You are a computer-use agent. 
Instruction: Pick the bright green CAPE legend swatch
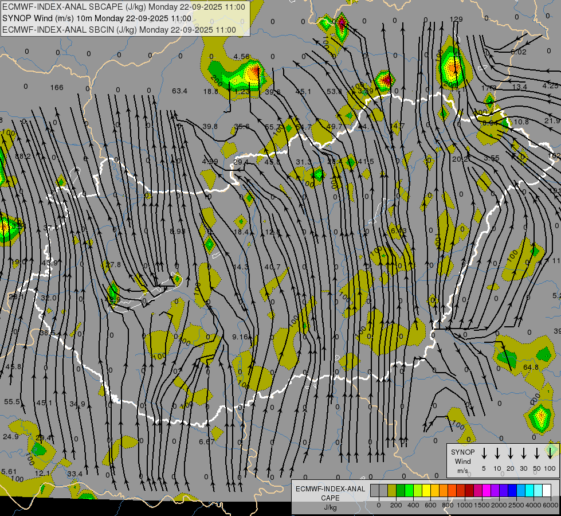click(409, 490)
